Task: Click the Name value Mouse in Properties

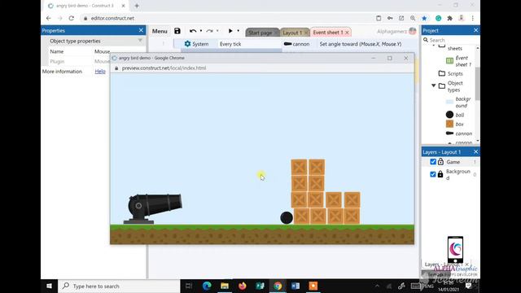Action: point(102,51)
